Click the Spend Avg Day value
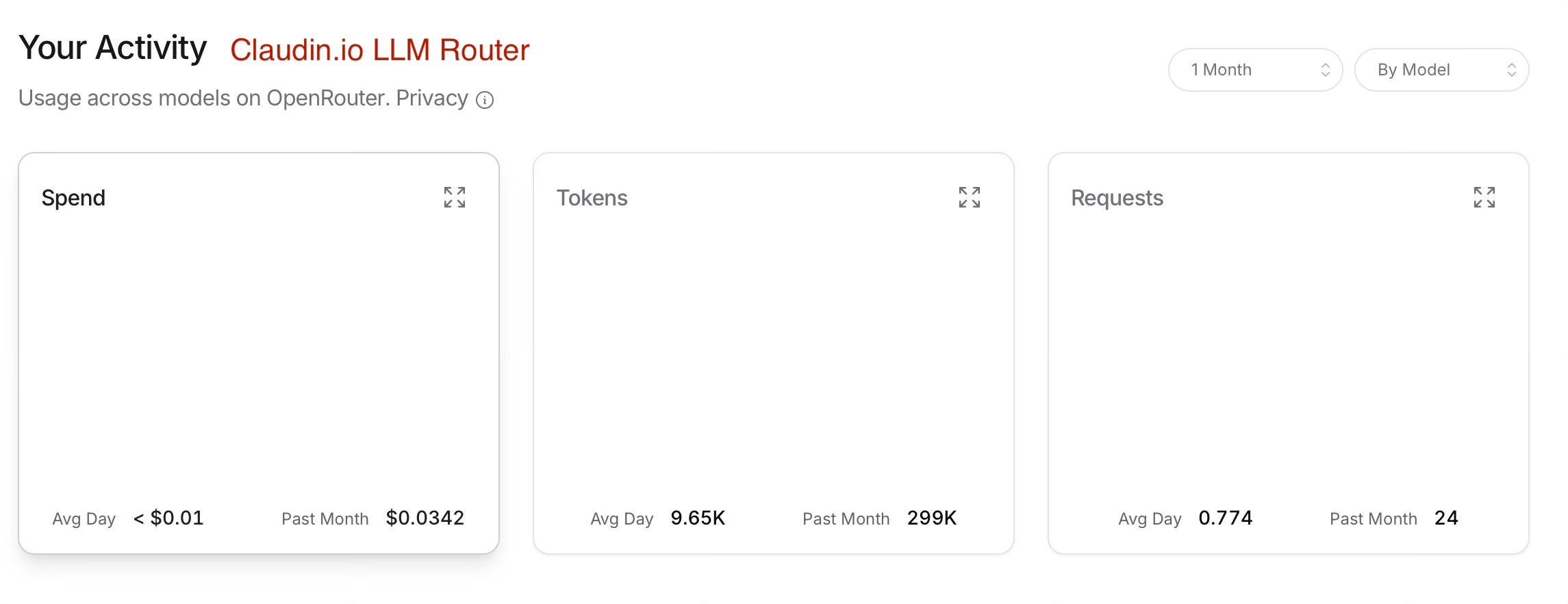 (x=168, y=518)
